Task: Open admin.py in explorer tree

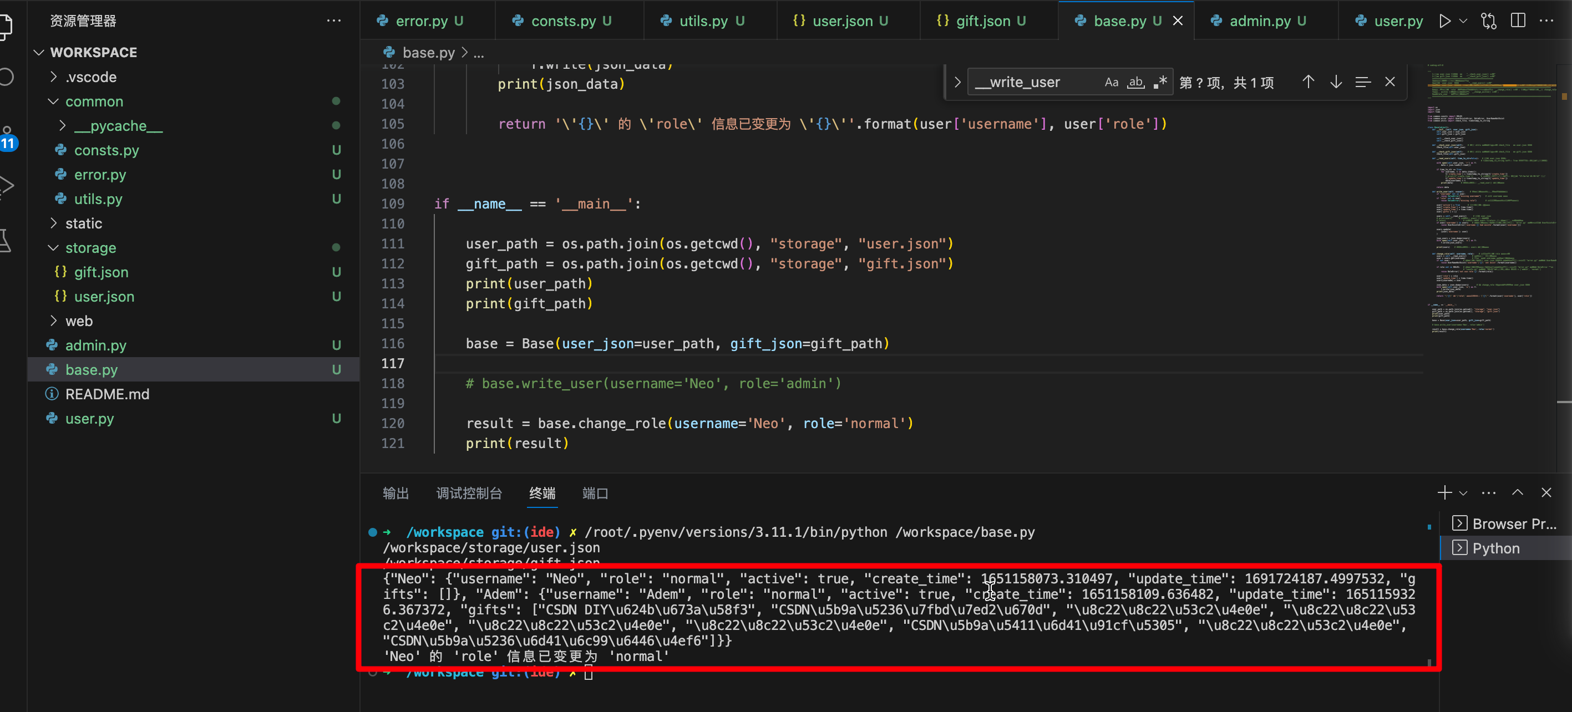Action: (x=194, y=345)
